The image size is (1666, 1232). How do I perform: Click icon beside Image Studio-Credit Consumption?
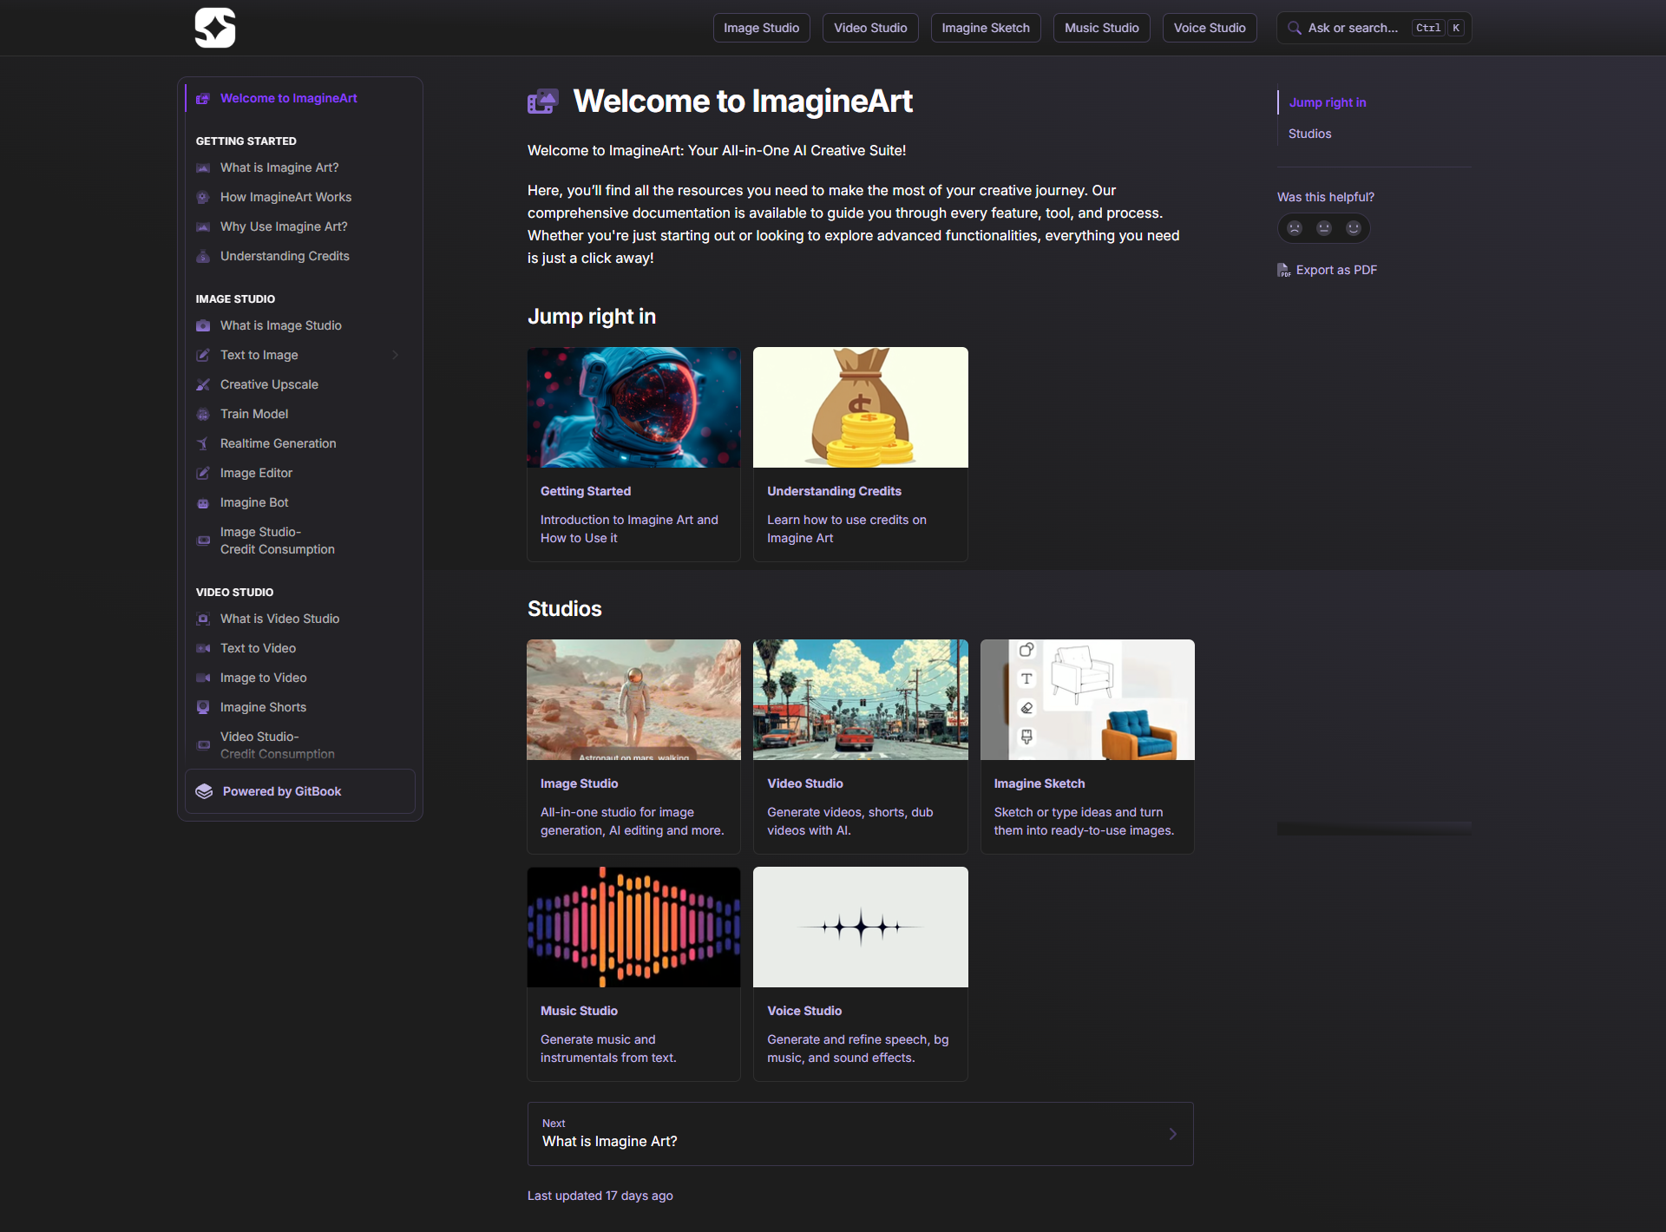click(x=203, y=541)
